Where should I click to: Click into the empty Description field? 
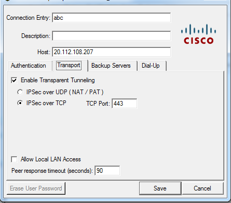tap(112, 36)
